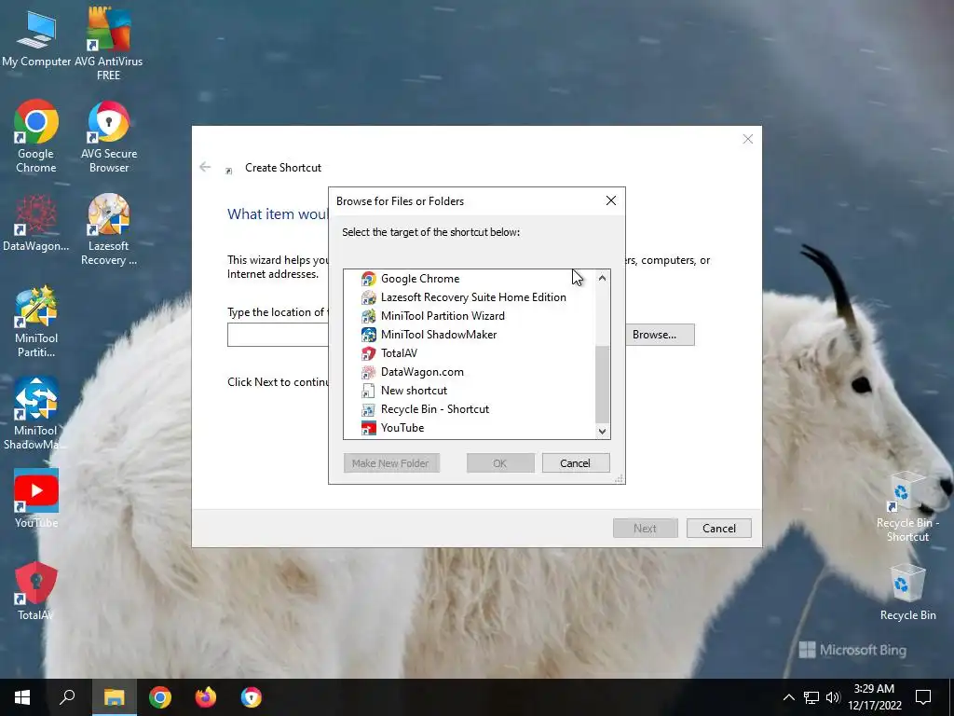The height and width of the screenshot is (716, 954).
Task: Choose New shortcut in browse list
Action: tap(404, 391)
